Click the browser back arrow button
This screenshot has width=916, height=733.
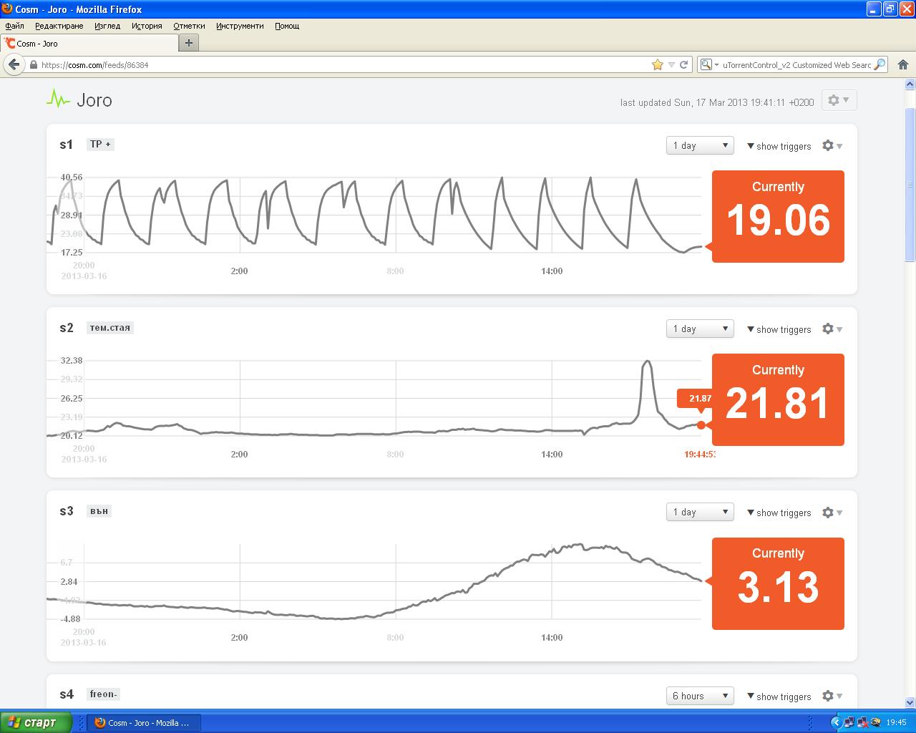pos(14,64)
